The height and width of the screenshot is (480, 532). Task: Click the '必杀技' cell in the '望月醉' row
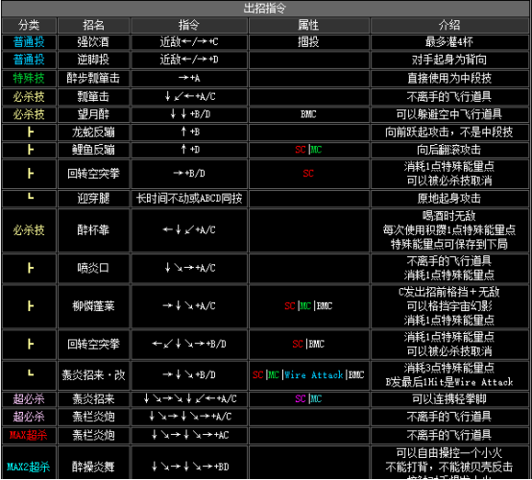tap(29, 114)
